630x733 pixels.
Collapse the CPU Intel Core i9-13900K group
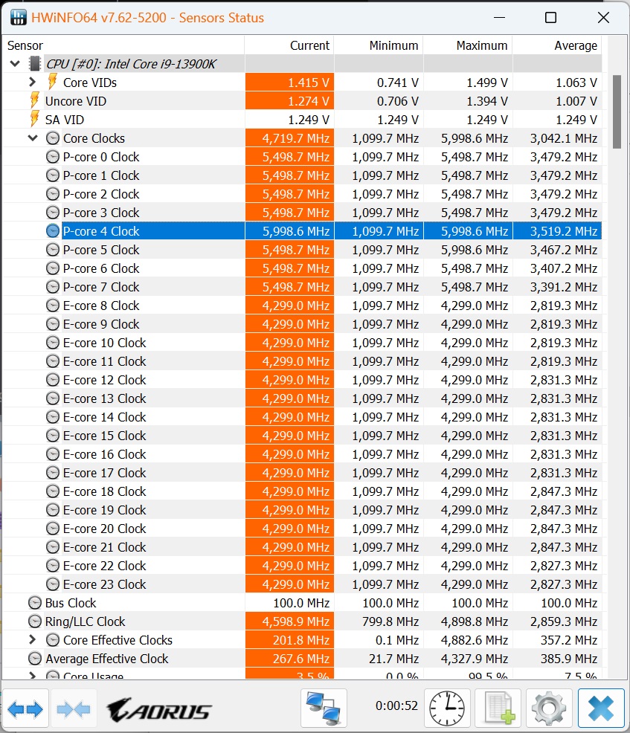(x=15, y=64)
